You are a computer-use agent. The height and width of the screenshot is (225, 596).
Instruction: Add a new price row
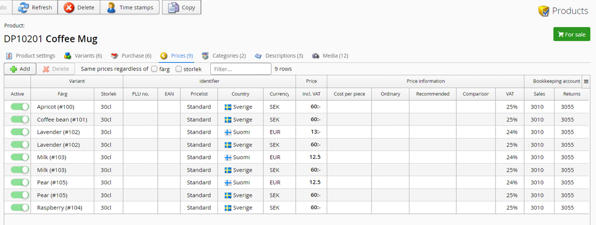[20, 69]
